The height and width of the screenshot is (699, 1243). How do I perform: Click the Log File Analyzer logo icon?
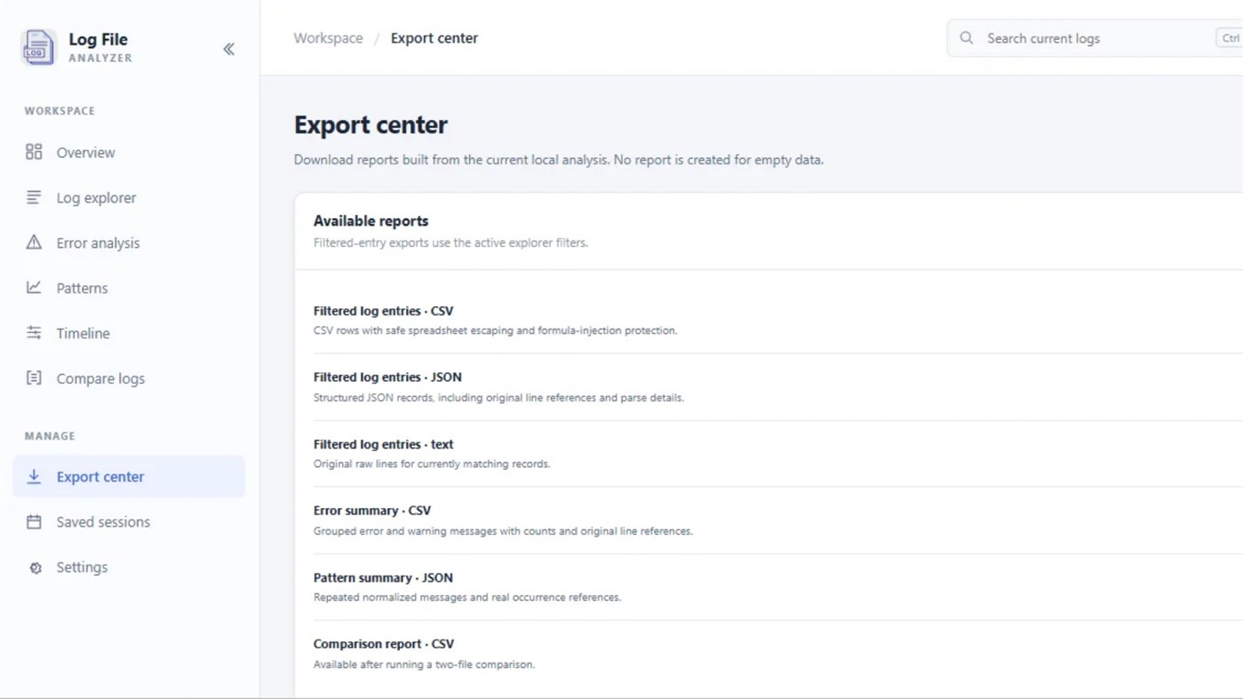click(x=38, y=47)
